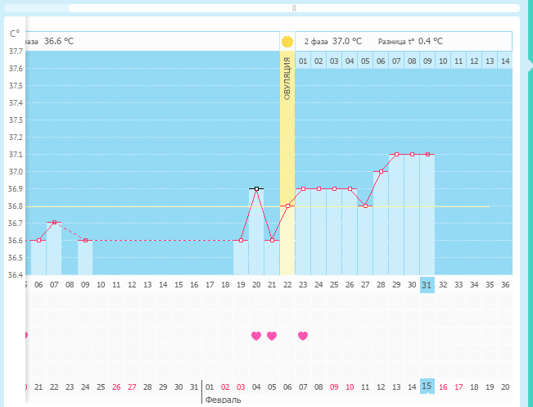Click the temperature bar for cycle day 30
The width and height of the screenshot is (533, 407).
point(412,213)
